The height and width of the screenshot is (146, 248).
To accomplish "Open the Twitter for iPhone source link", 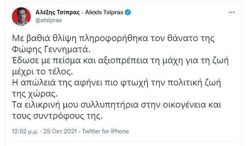I will [105, 131].
